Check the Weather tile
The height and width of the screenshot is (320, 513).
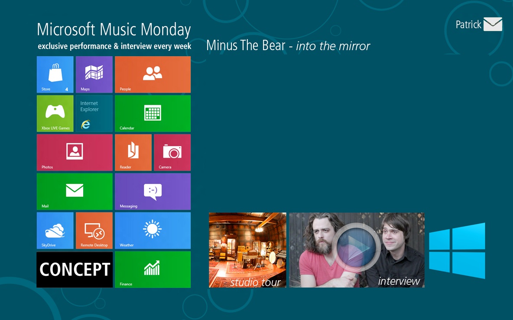pyautogui.click(x=153, y=230)
